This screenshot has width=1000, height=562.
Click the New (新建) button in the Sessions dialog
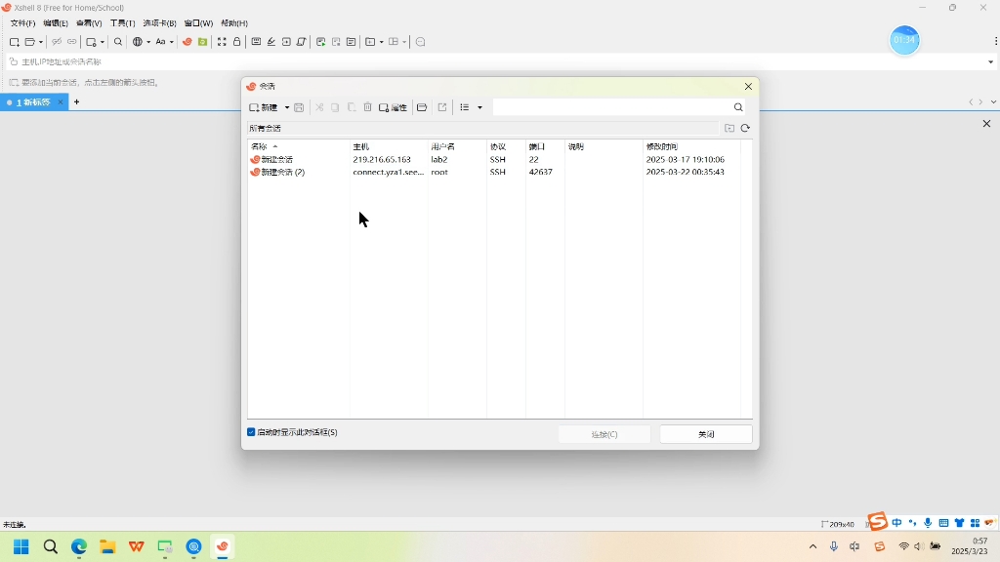[264, 107]
